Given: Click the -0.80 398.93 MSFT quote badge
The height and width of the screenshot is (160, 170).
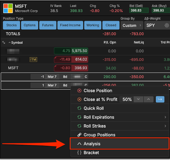Looking at the screenshot, I should (x=71, y=68).
